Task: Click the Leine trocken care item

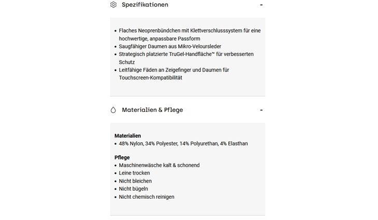Action: click(134, 173)
